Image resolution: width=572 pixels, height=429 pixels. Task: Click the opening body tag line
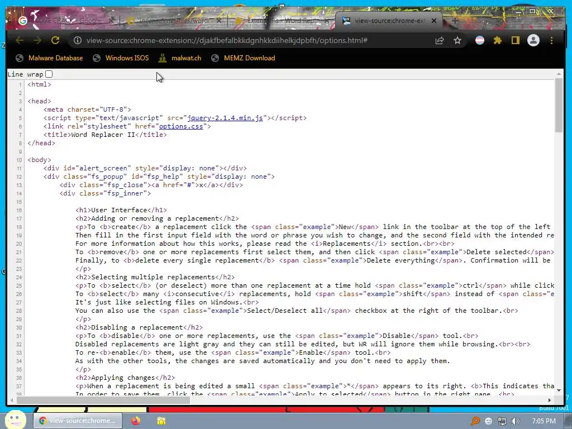40,160
